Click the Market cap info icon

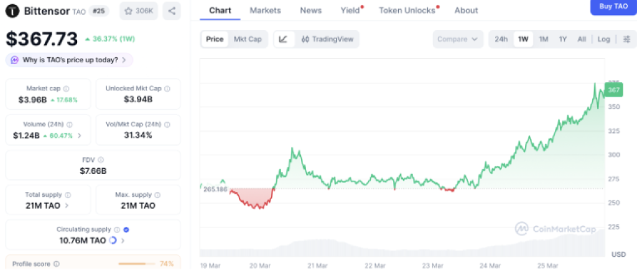[66, 89]
